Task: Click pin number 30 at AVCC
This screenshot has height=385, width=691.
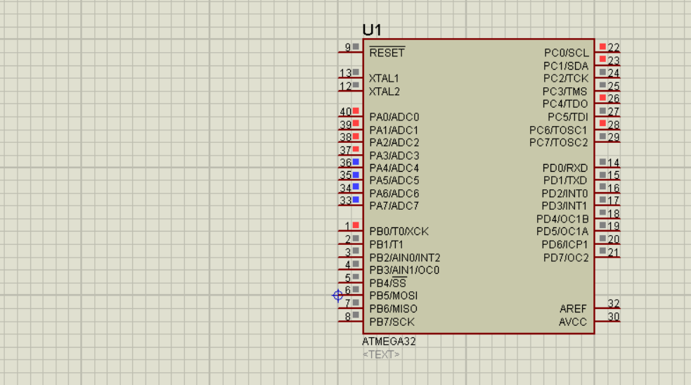Action: (614, 316)
